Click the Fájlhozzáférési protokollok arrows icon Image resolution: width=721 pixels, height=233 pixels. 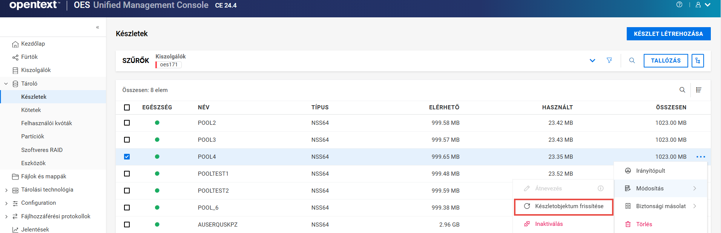(x=15, y=216)
